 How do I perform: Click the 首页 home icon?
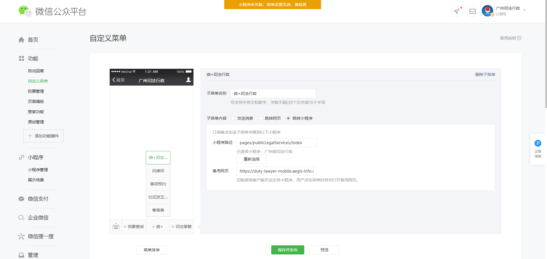tap(21, 40)
